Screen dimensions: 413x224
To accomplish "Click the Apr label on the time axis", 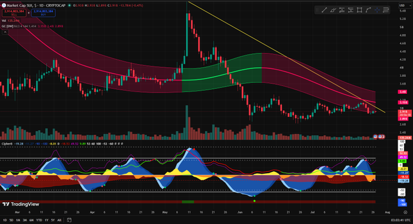I will click(92, 212).
